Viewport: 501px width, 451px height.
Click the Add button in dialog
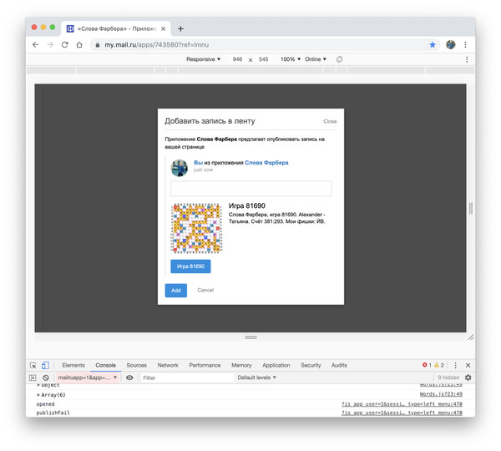(176, 291)
